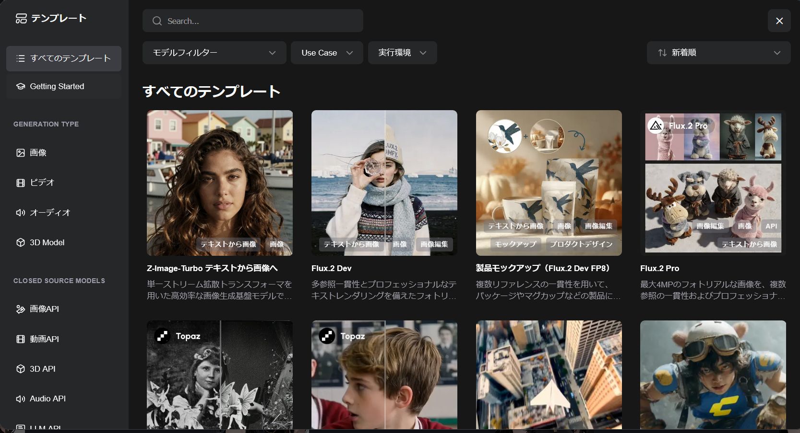Click the 3D Model cube icon
This screenshot has height=433, width=800.
21,242
